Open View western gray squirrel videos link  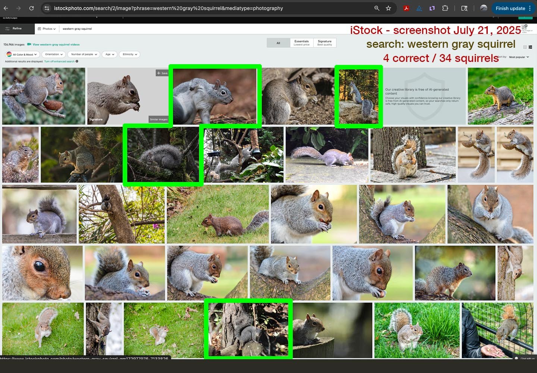[x=56, y=44]
